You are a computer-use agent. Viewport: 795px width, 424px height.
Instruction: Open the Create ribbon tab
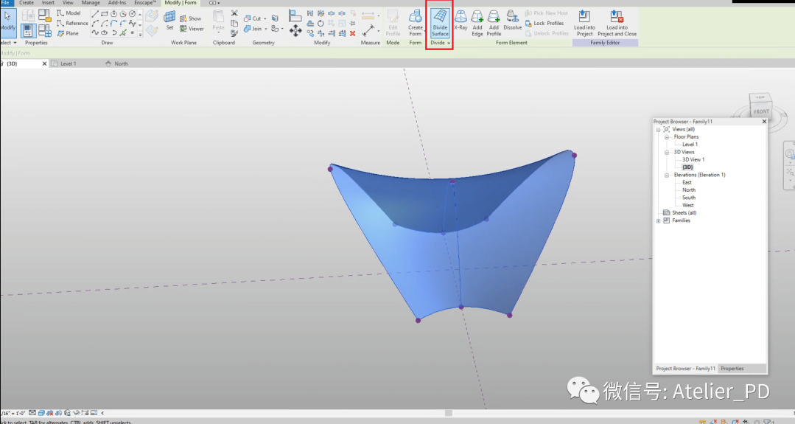click(x=27, y=3)
